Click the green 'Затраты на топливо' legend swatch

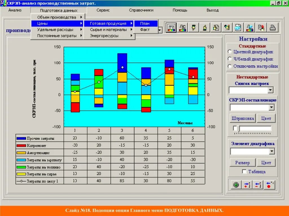[21, 167]
